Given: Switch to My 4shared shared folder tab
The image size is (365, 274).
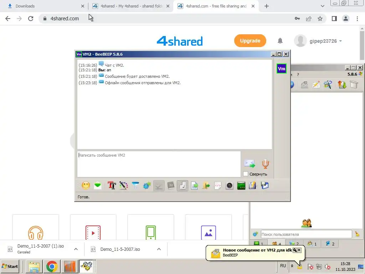Looking at the screenshot, I should (x=131, y=6).
